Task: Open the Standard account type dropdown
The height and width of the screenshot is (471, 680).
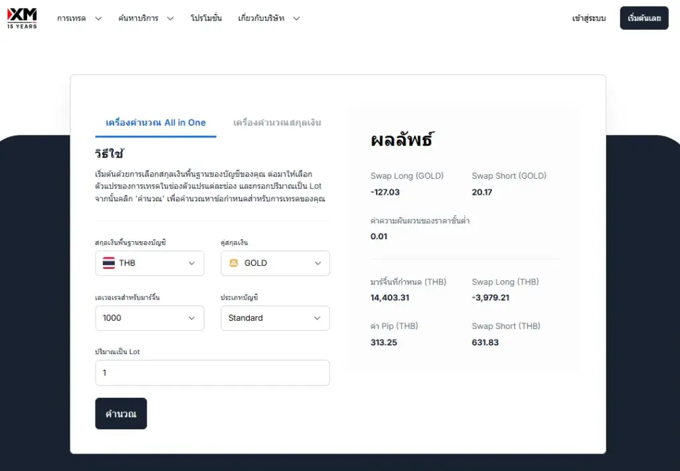Action: [x=275, y=318]
